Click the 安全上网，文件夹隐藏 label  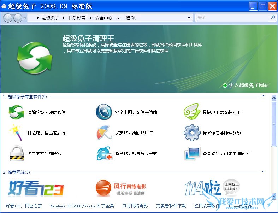[x=136, y=112]
